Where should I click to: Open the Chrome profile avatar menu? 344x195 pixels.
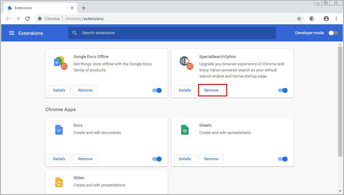point(326,19)
